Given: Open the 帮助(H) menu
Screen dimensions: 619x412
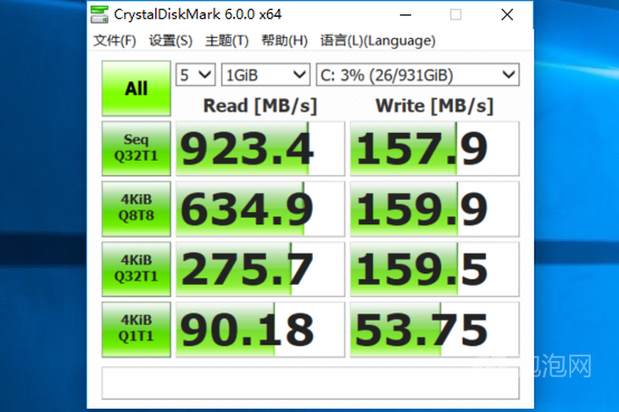Looking at the screenshot, I should tap(284, 41).
